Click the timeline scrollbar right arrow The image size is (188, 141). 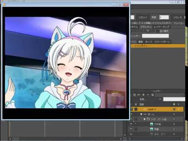coord(121,139)
